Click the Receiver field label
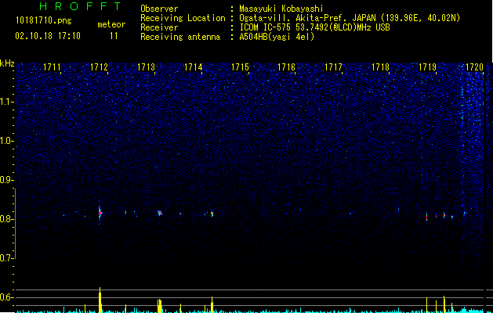 pos(159,27)
